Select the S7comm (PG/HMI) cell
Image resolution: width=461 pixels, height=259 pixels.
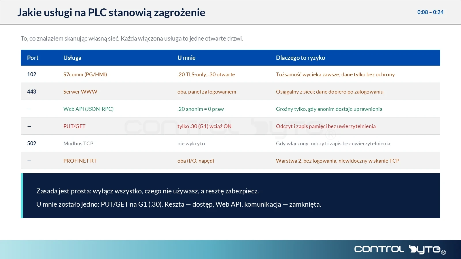click(85, 74)
